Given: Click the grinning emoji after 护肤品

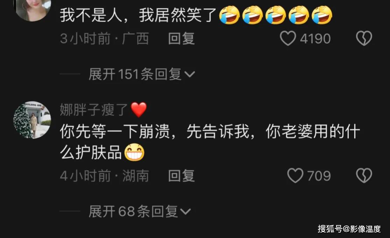Looking at the screenshot, I should [x=134, y=152].
